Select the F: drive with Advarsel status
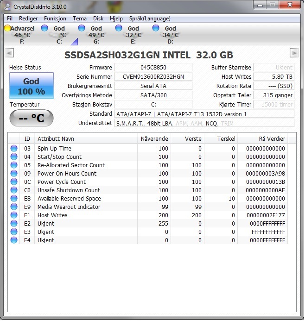Viewport: 305px width, 321px height. (x=19, y=34)
